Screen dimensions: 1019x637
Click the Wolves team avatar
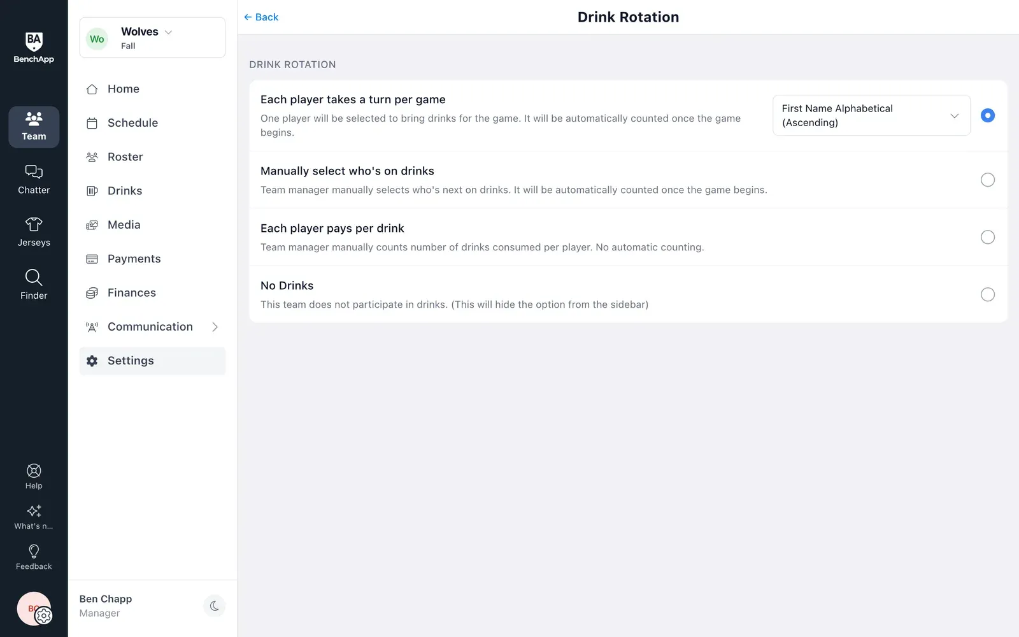pos(97,39)
